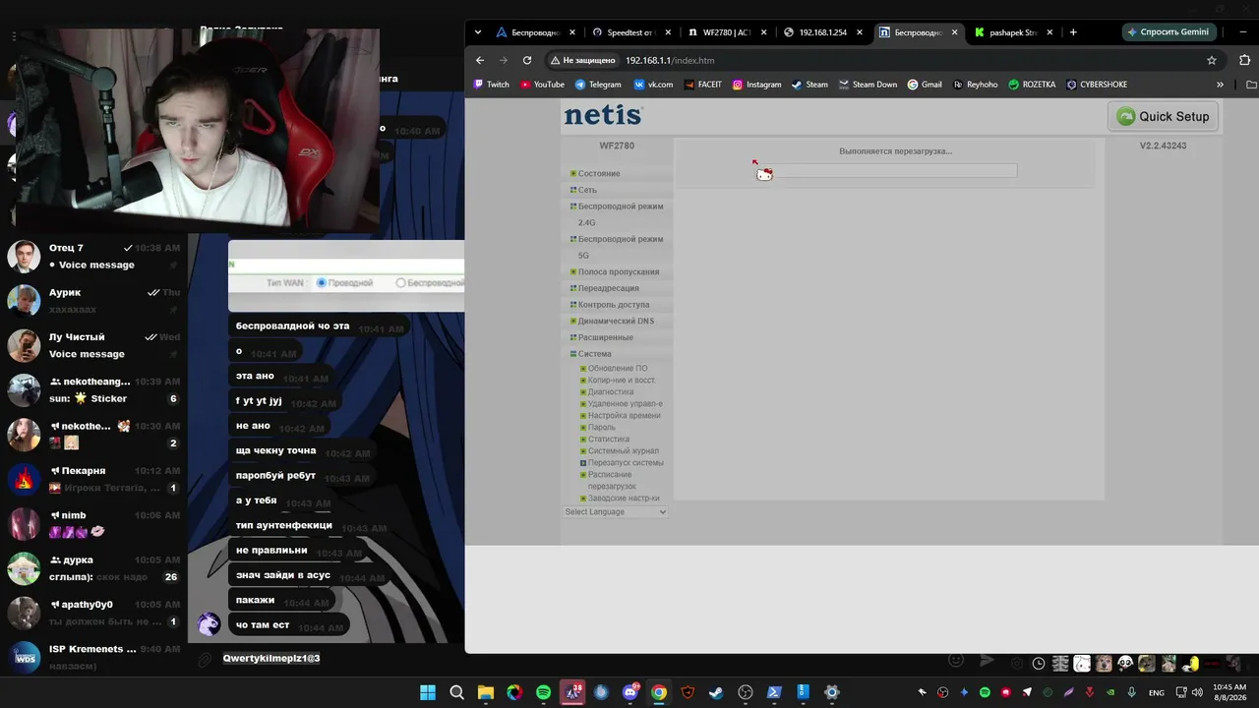Screen dimensions: 1259x708
Task: Click the address bar URL field
Action: (x=885, y=60)
